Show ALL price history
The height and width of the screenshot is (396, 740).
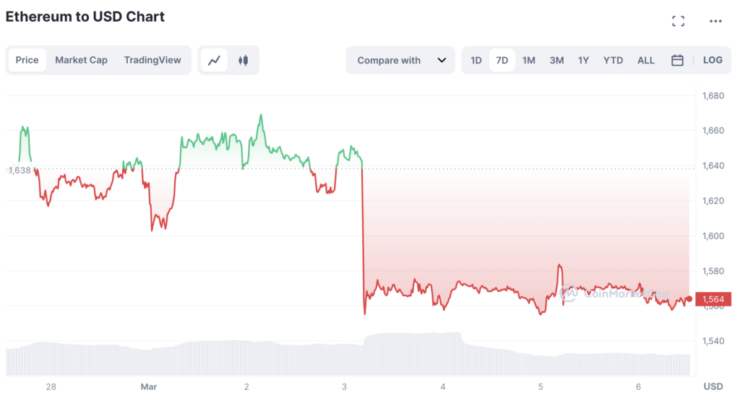tap(646, 61)
